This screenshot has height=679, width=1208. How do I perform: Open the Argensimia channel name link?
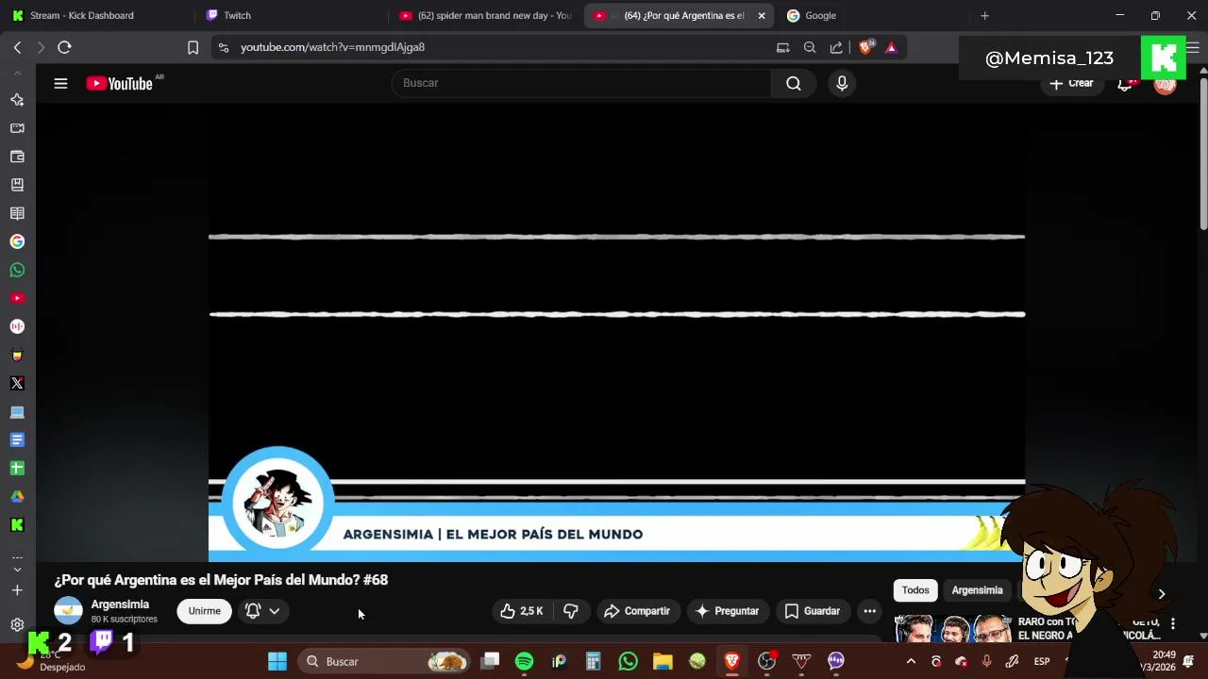click(x=120, y=604)
